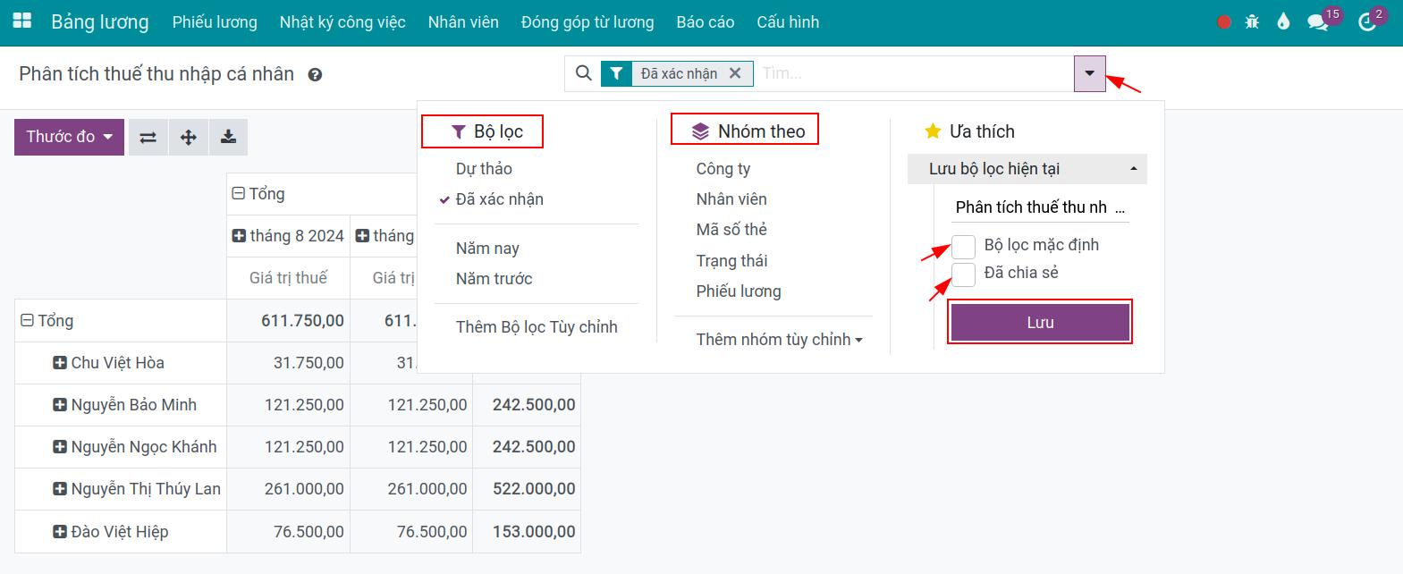Screen dimensions: 1403x574
Task: Open the Báo cáo menu
Action: (706, 22)
